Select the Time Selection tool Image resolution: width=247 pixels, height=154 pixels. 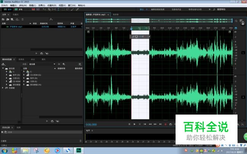click(58, 9)
